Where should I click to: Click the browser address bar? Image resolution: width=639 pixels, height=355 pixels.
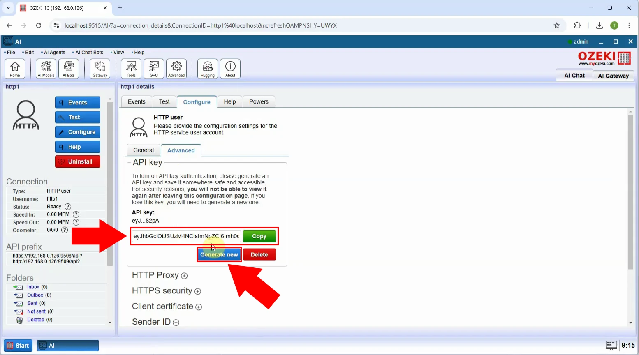click(x=304, y=25)
